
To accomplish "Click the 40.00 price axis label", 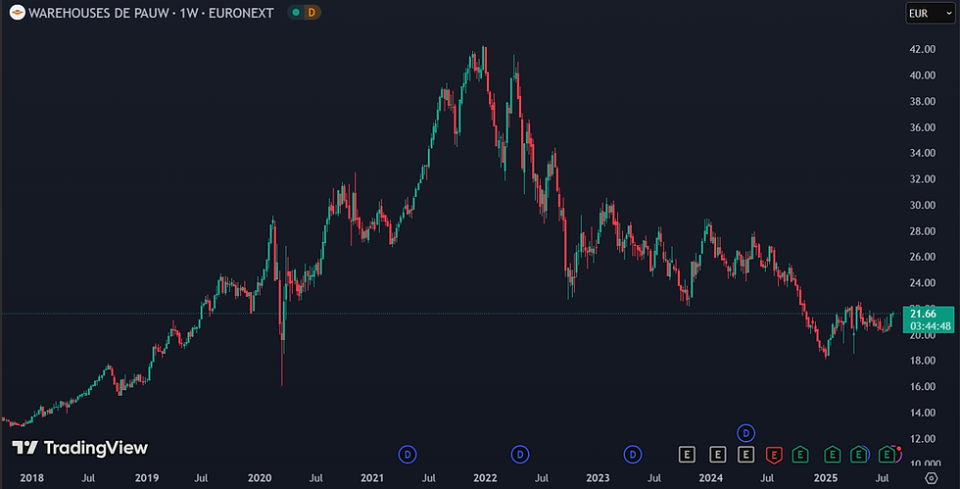I will pyautogui.click(x=923, y=74).
